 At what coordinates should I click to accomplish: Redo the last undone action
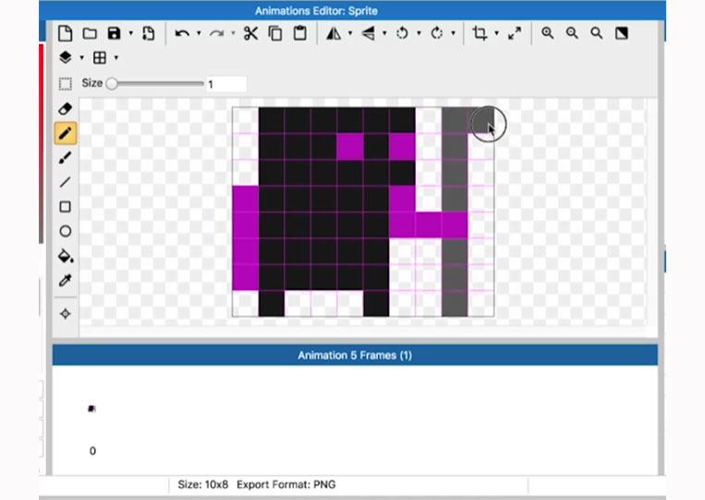click(217, 33)
